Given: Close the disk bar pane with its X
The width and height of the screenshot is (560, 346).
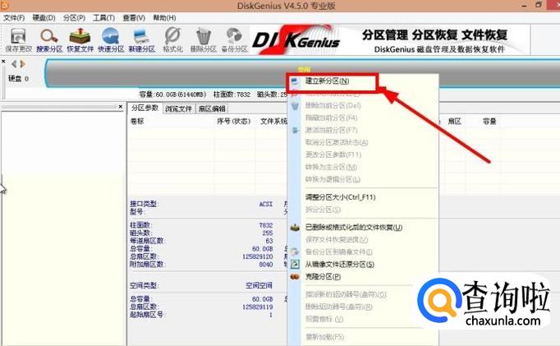Looking at the screenshot, I should (x=3, y=62).
